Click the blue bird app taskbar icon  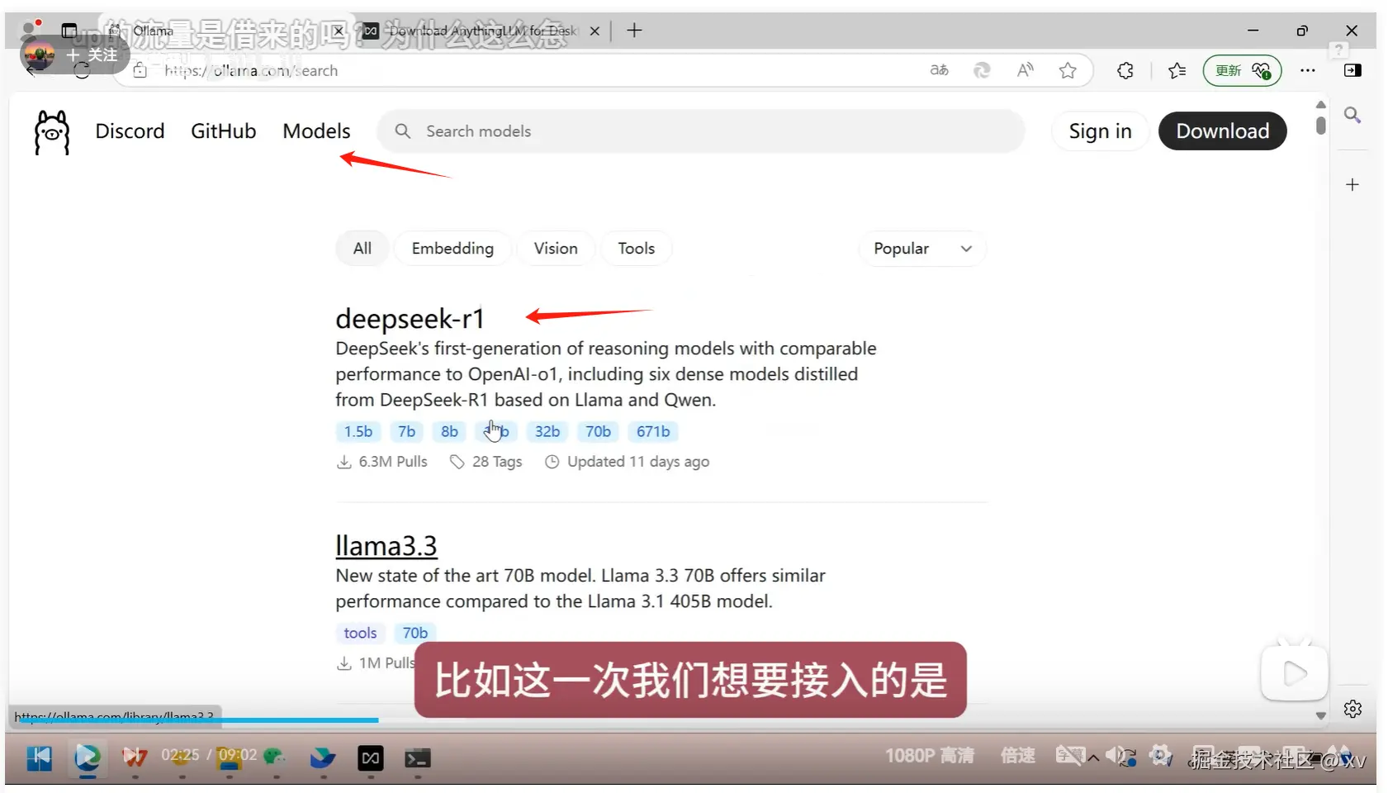click(323, 757)
